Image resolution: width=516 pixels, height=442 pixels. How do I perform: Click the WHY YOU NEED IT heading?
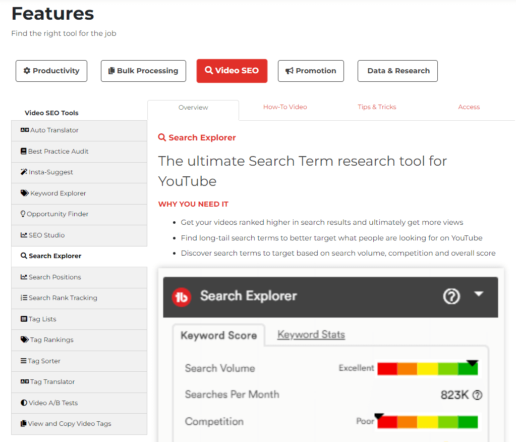click(193, 204)
